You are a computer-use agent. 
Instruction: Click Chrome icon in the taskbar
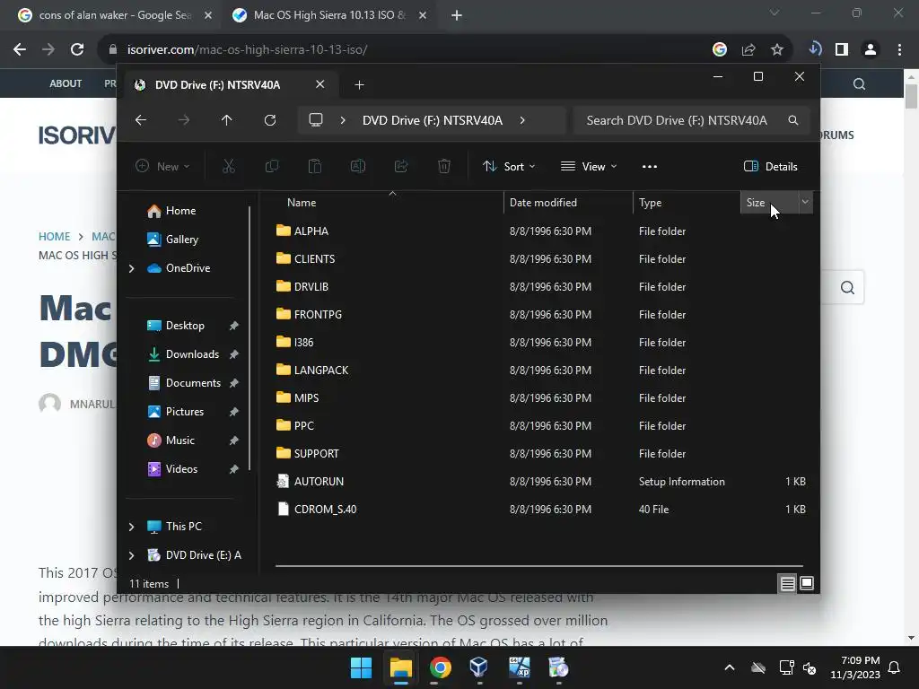pyautogui.click(x=440, y=667)
